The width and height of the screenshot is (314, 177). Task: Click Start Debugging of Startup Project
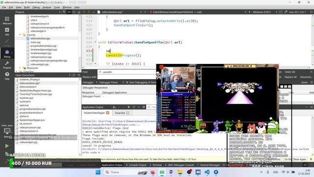pyautogui.click(x=141, y=82)
